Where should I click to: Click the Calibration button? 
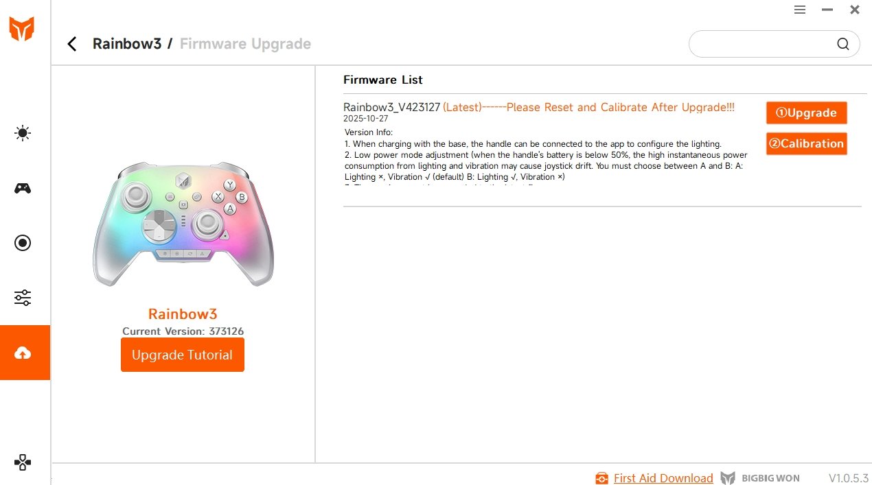coord(806,144)
